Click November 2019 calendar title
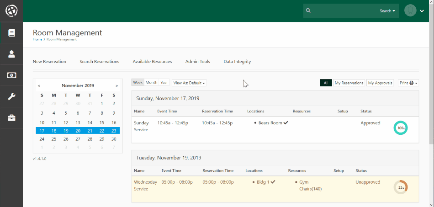Viewport: 434px width, 207px height. click(x=78, y=86)
